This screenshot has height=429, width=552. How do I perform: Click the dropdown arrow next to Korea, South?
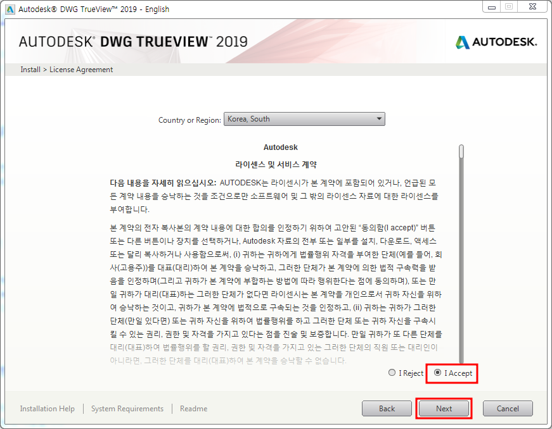[379, 119]
